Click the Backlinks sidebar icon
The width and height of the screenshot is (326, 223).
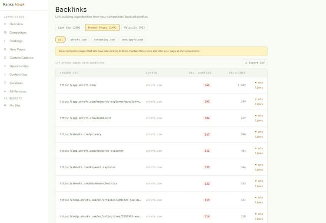[5, 83]
